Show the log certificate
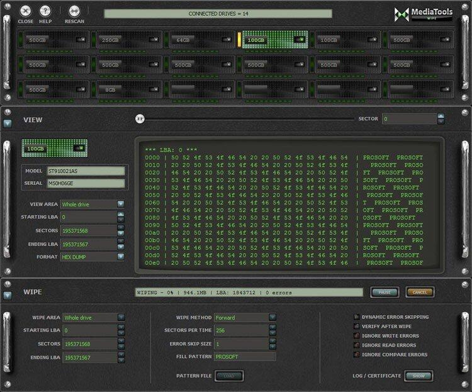This screenshot has height=392, width=472. (417, 376)
